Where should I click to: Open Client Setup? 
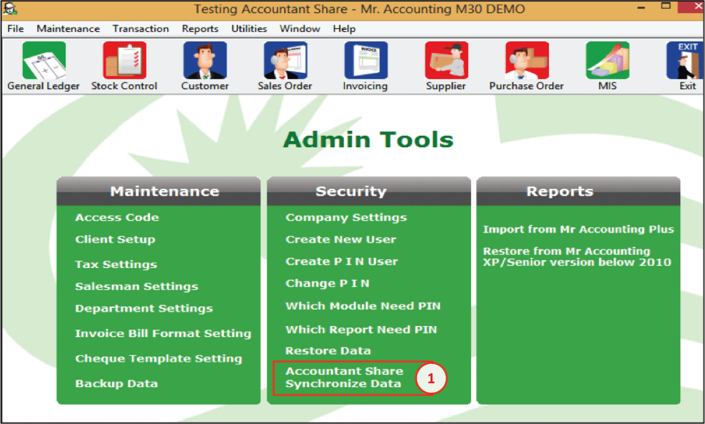(115, 239)
